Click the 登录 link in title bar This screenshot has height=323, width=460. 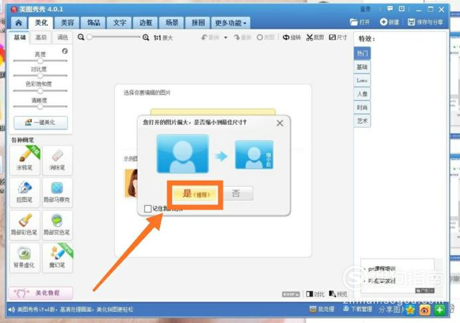[x=365, y=9]
